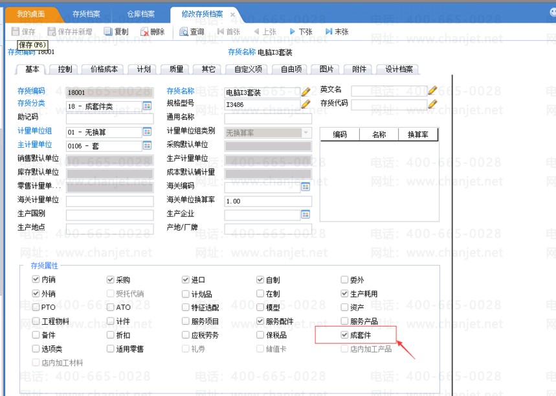This screenshot has width=556, height=396.
Task: Click the 生产国别 input field
Action: coord(110,215)
